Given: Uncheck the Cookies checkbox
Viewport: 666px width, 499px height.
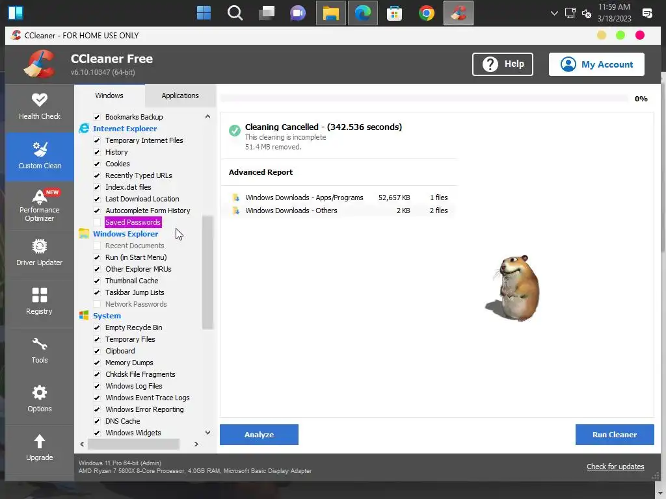Looking at the screenshot, I should tap(97, 164).
